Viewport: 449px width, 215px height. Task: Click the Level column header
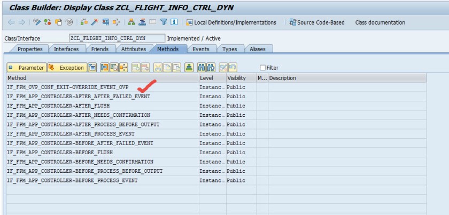[213, 78]
